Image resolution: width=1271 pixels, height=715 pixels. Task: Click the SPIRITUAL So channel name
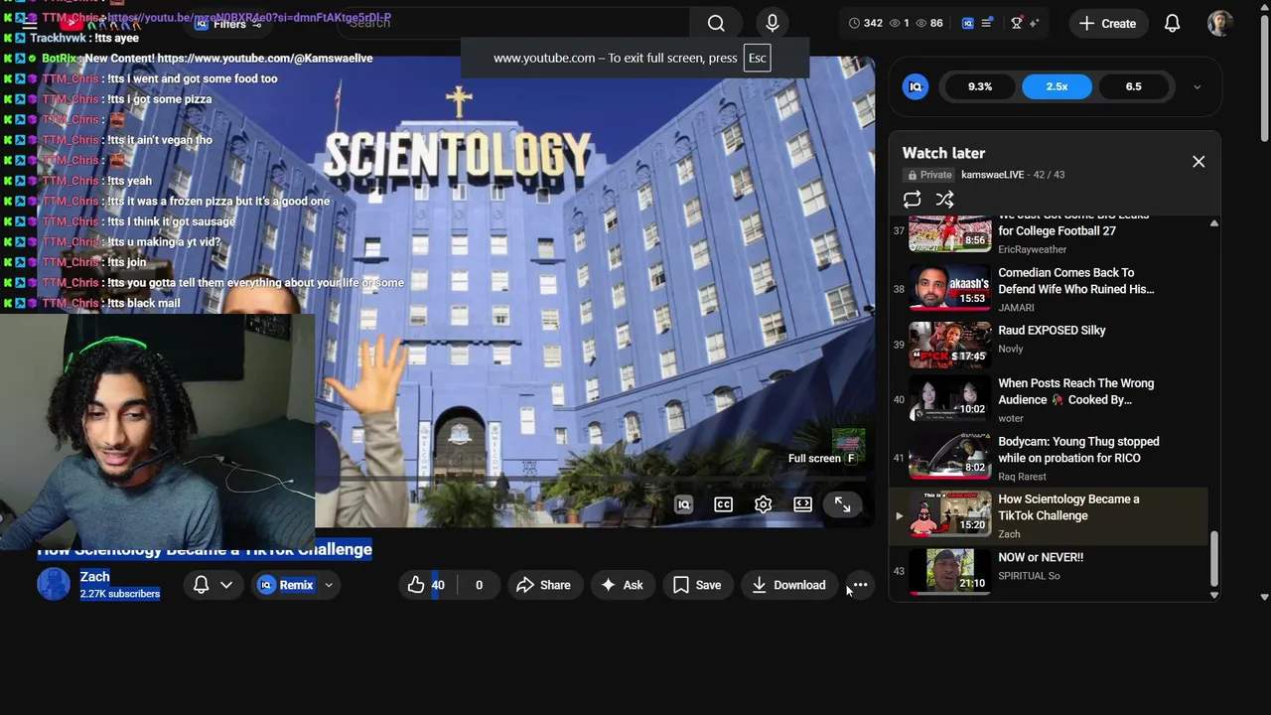click(1029, 576)
